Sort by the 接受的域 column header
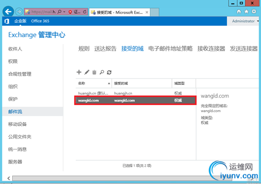 click(142, 83)
